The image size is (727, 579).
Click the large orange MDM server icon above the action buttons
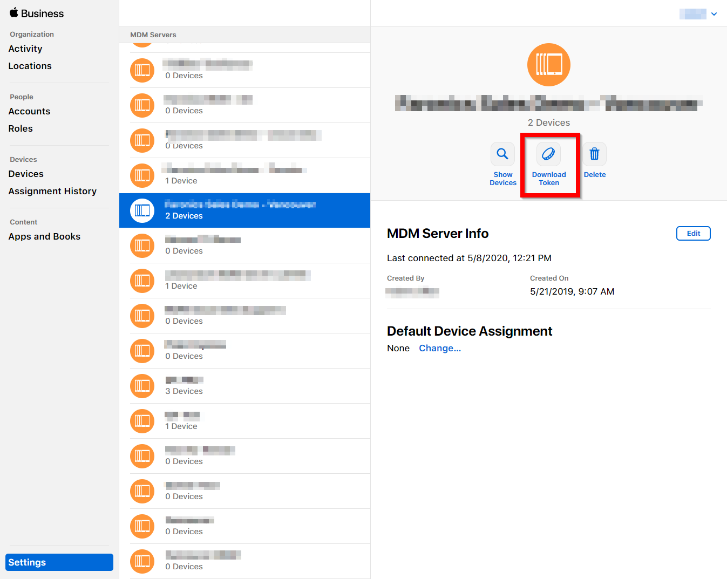click(549, 65)
